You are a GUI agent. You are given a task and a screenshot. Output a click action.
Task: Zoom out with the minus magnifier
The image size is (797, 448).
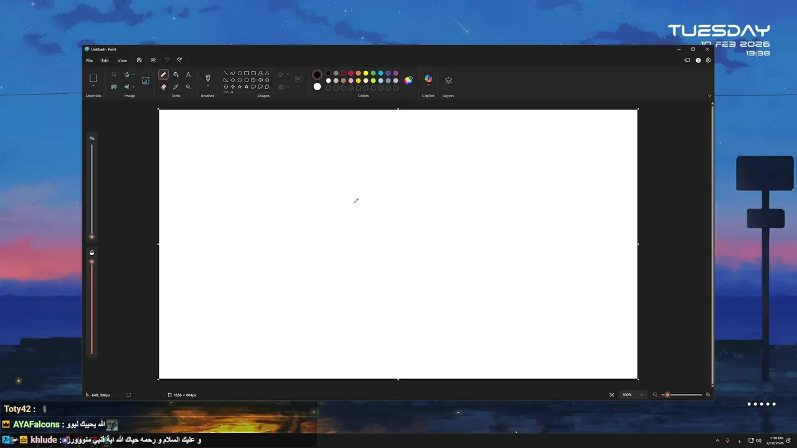654,394
